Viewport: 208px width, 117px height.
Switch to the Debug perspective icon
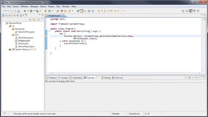tap(194, 11)
